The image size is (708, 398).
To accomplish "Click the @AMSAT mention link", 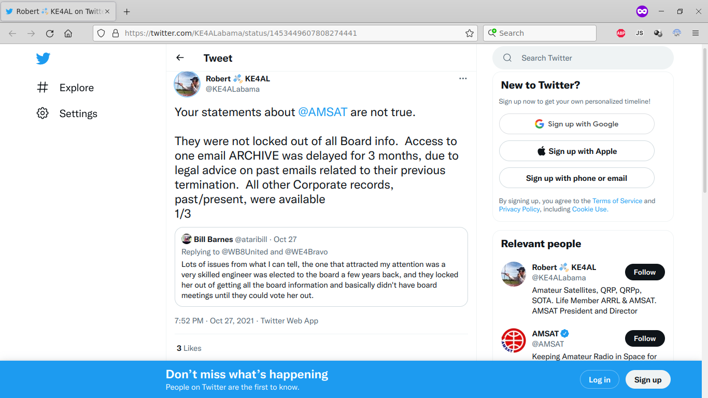I will point(322,112).
